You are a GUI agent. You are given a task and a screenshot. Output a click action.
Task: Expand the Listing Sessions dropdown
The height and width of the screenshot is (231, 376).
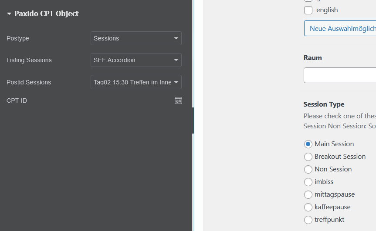[136, 60]
